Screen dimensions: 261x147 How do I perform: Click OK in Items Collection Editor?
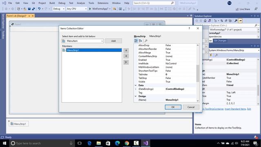[x=173, y=107]
